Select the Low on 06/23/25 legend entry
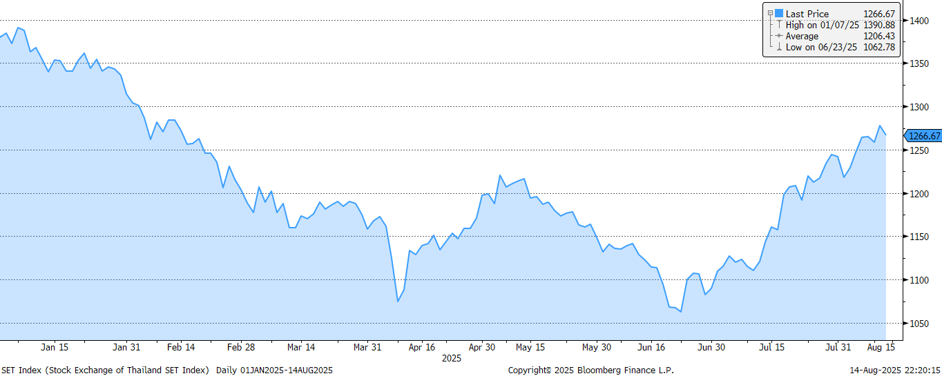Image resolution: width=942 pixels, height=376 pixels. (821, 47)
